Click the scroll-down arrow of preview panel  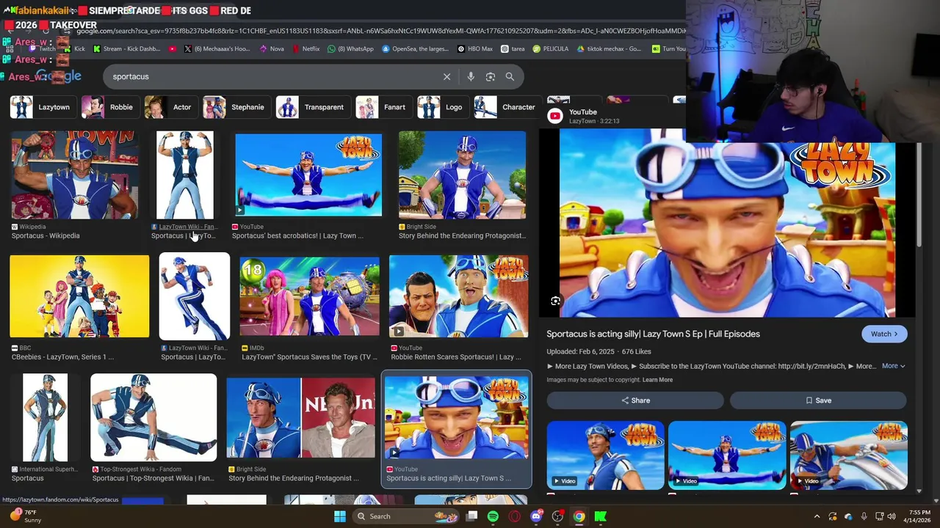pyautogui.click(x=919, y=491)
